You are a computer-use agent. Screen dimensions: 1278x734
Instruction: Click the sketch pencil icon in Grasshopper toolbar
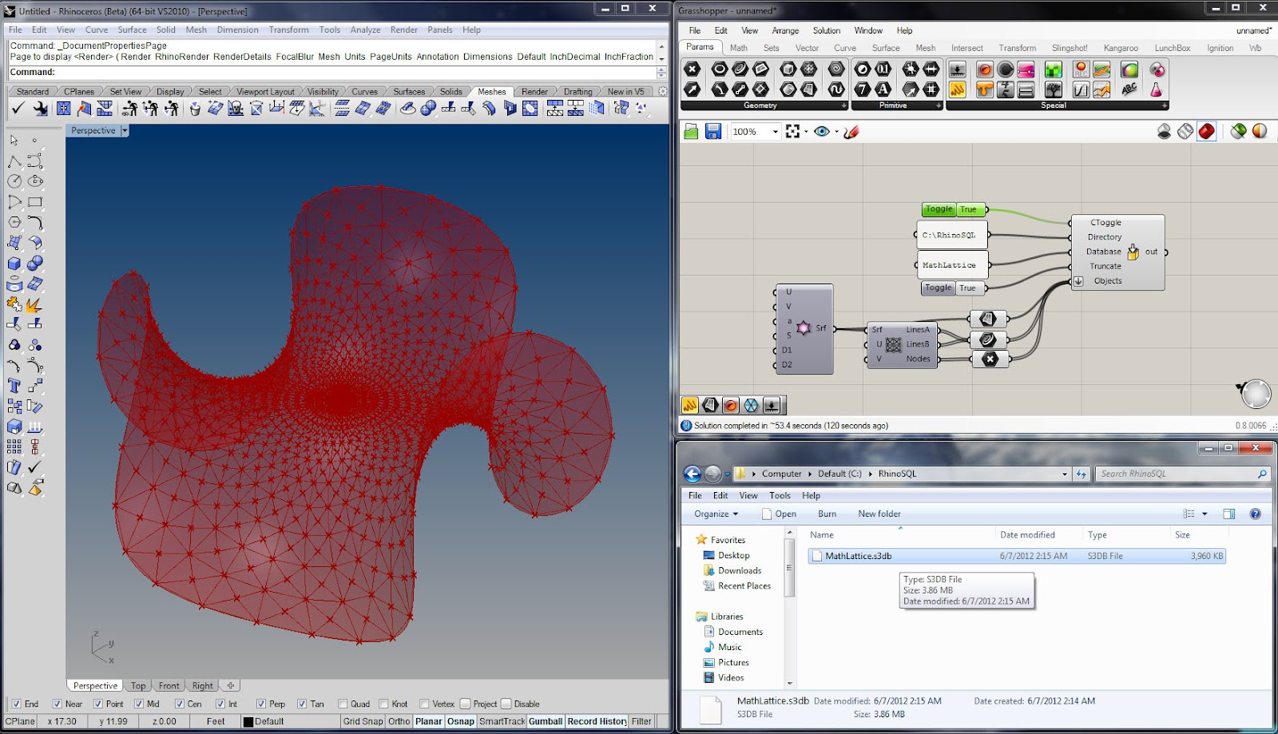(x=851, y=132)
